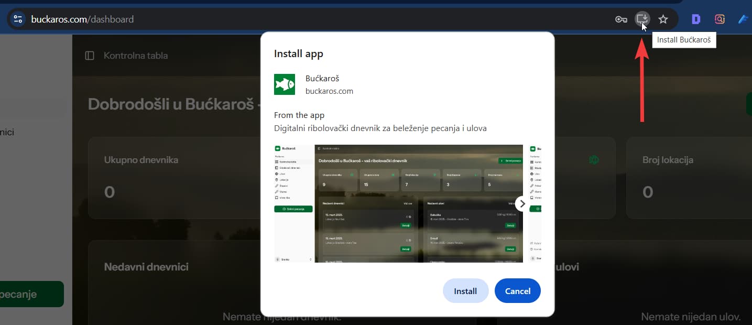
Task: Click the app preview screenshot thumbnail
Action: pos(399,203)
